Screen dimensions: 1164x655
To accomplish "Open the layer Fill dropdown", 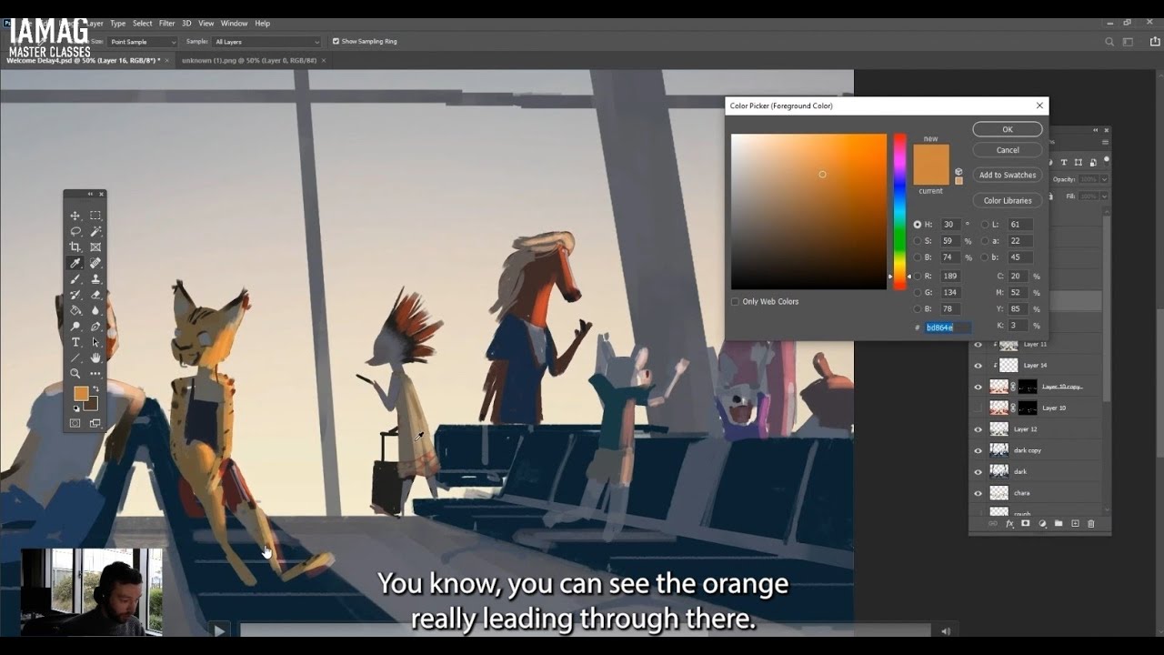I will tap(1104, 196).
